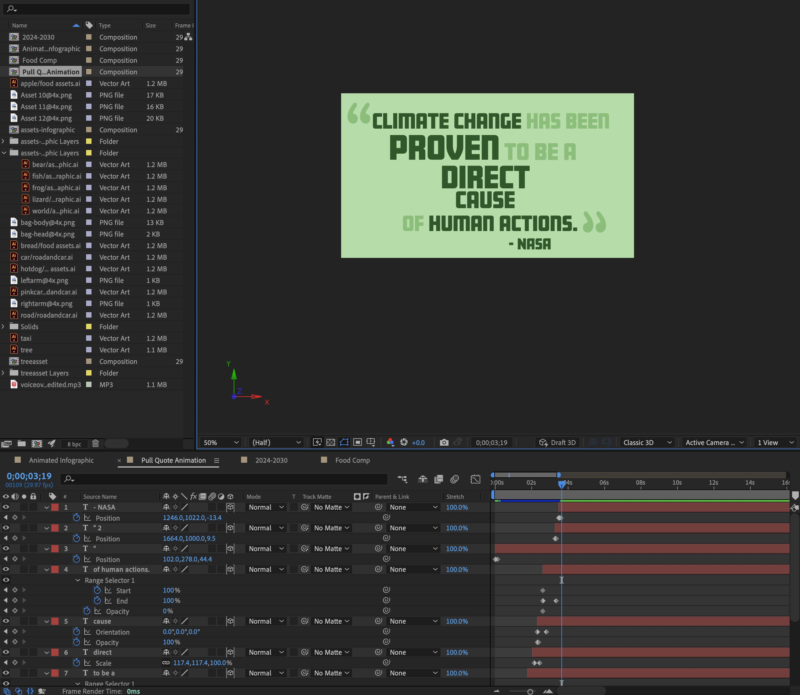Screen dimensions: 800x695
Task: Click the 8 bpc color depth button
Action: tap(74, 444)
